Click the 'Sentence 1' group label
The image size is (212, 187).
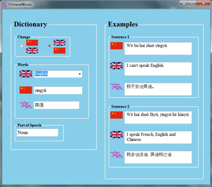pos(120,37)
